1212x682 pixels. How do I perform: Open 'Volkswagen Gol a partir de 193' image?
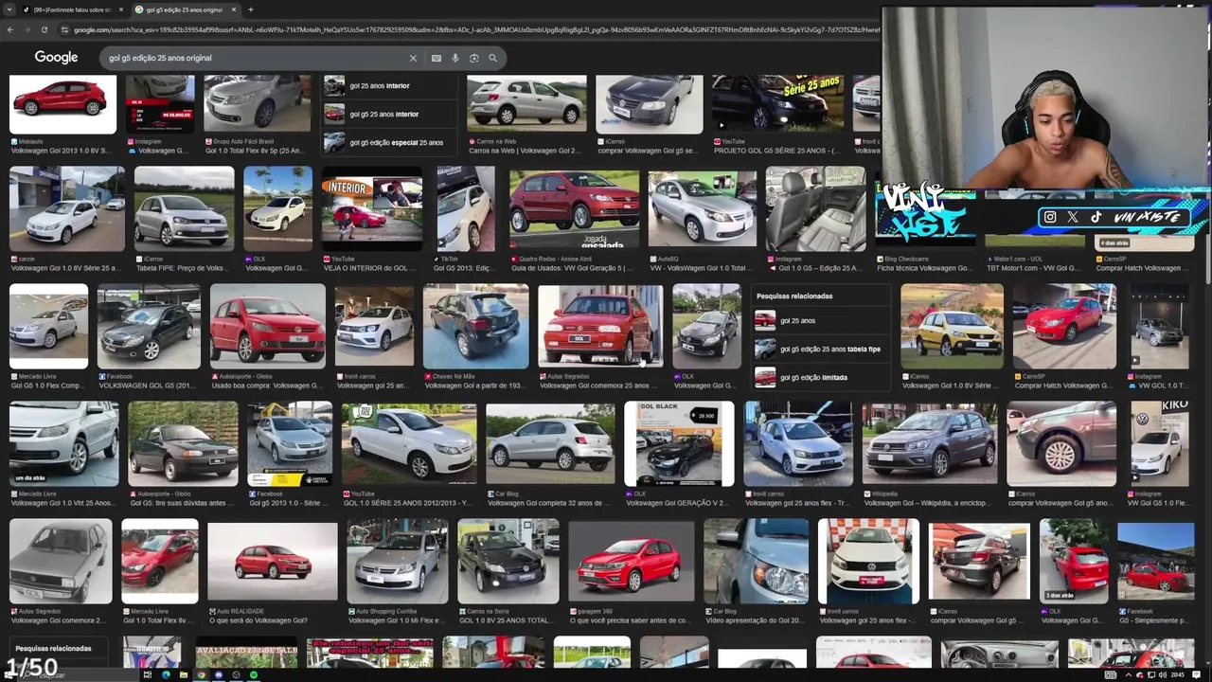tap(475, 326)
